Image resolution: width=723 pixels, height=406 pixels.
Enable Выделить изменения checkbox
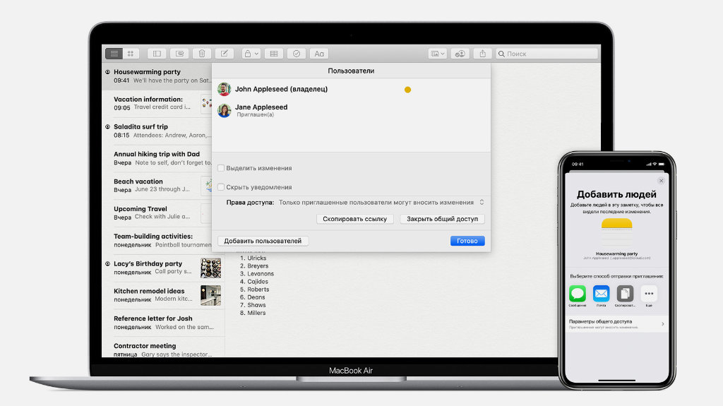(x=221, y=168)
